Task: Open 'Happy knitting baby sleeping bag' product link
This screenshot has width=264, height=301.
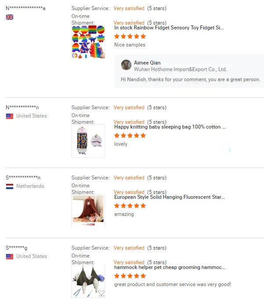Action: pos(170,127)
